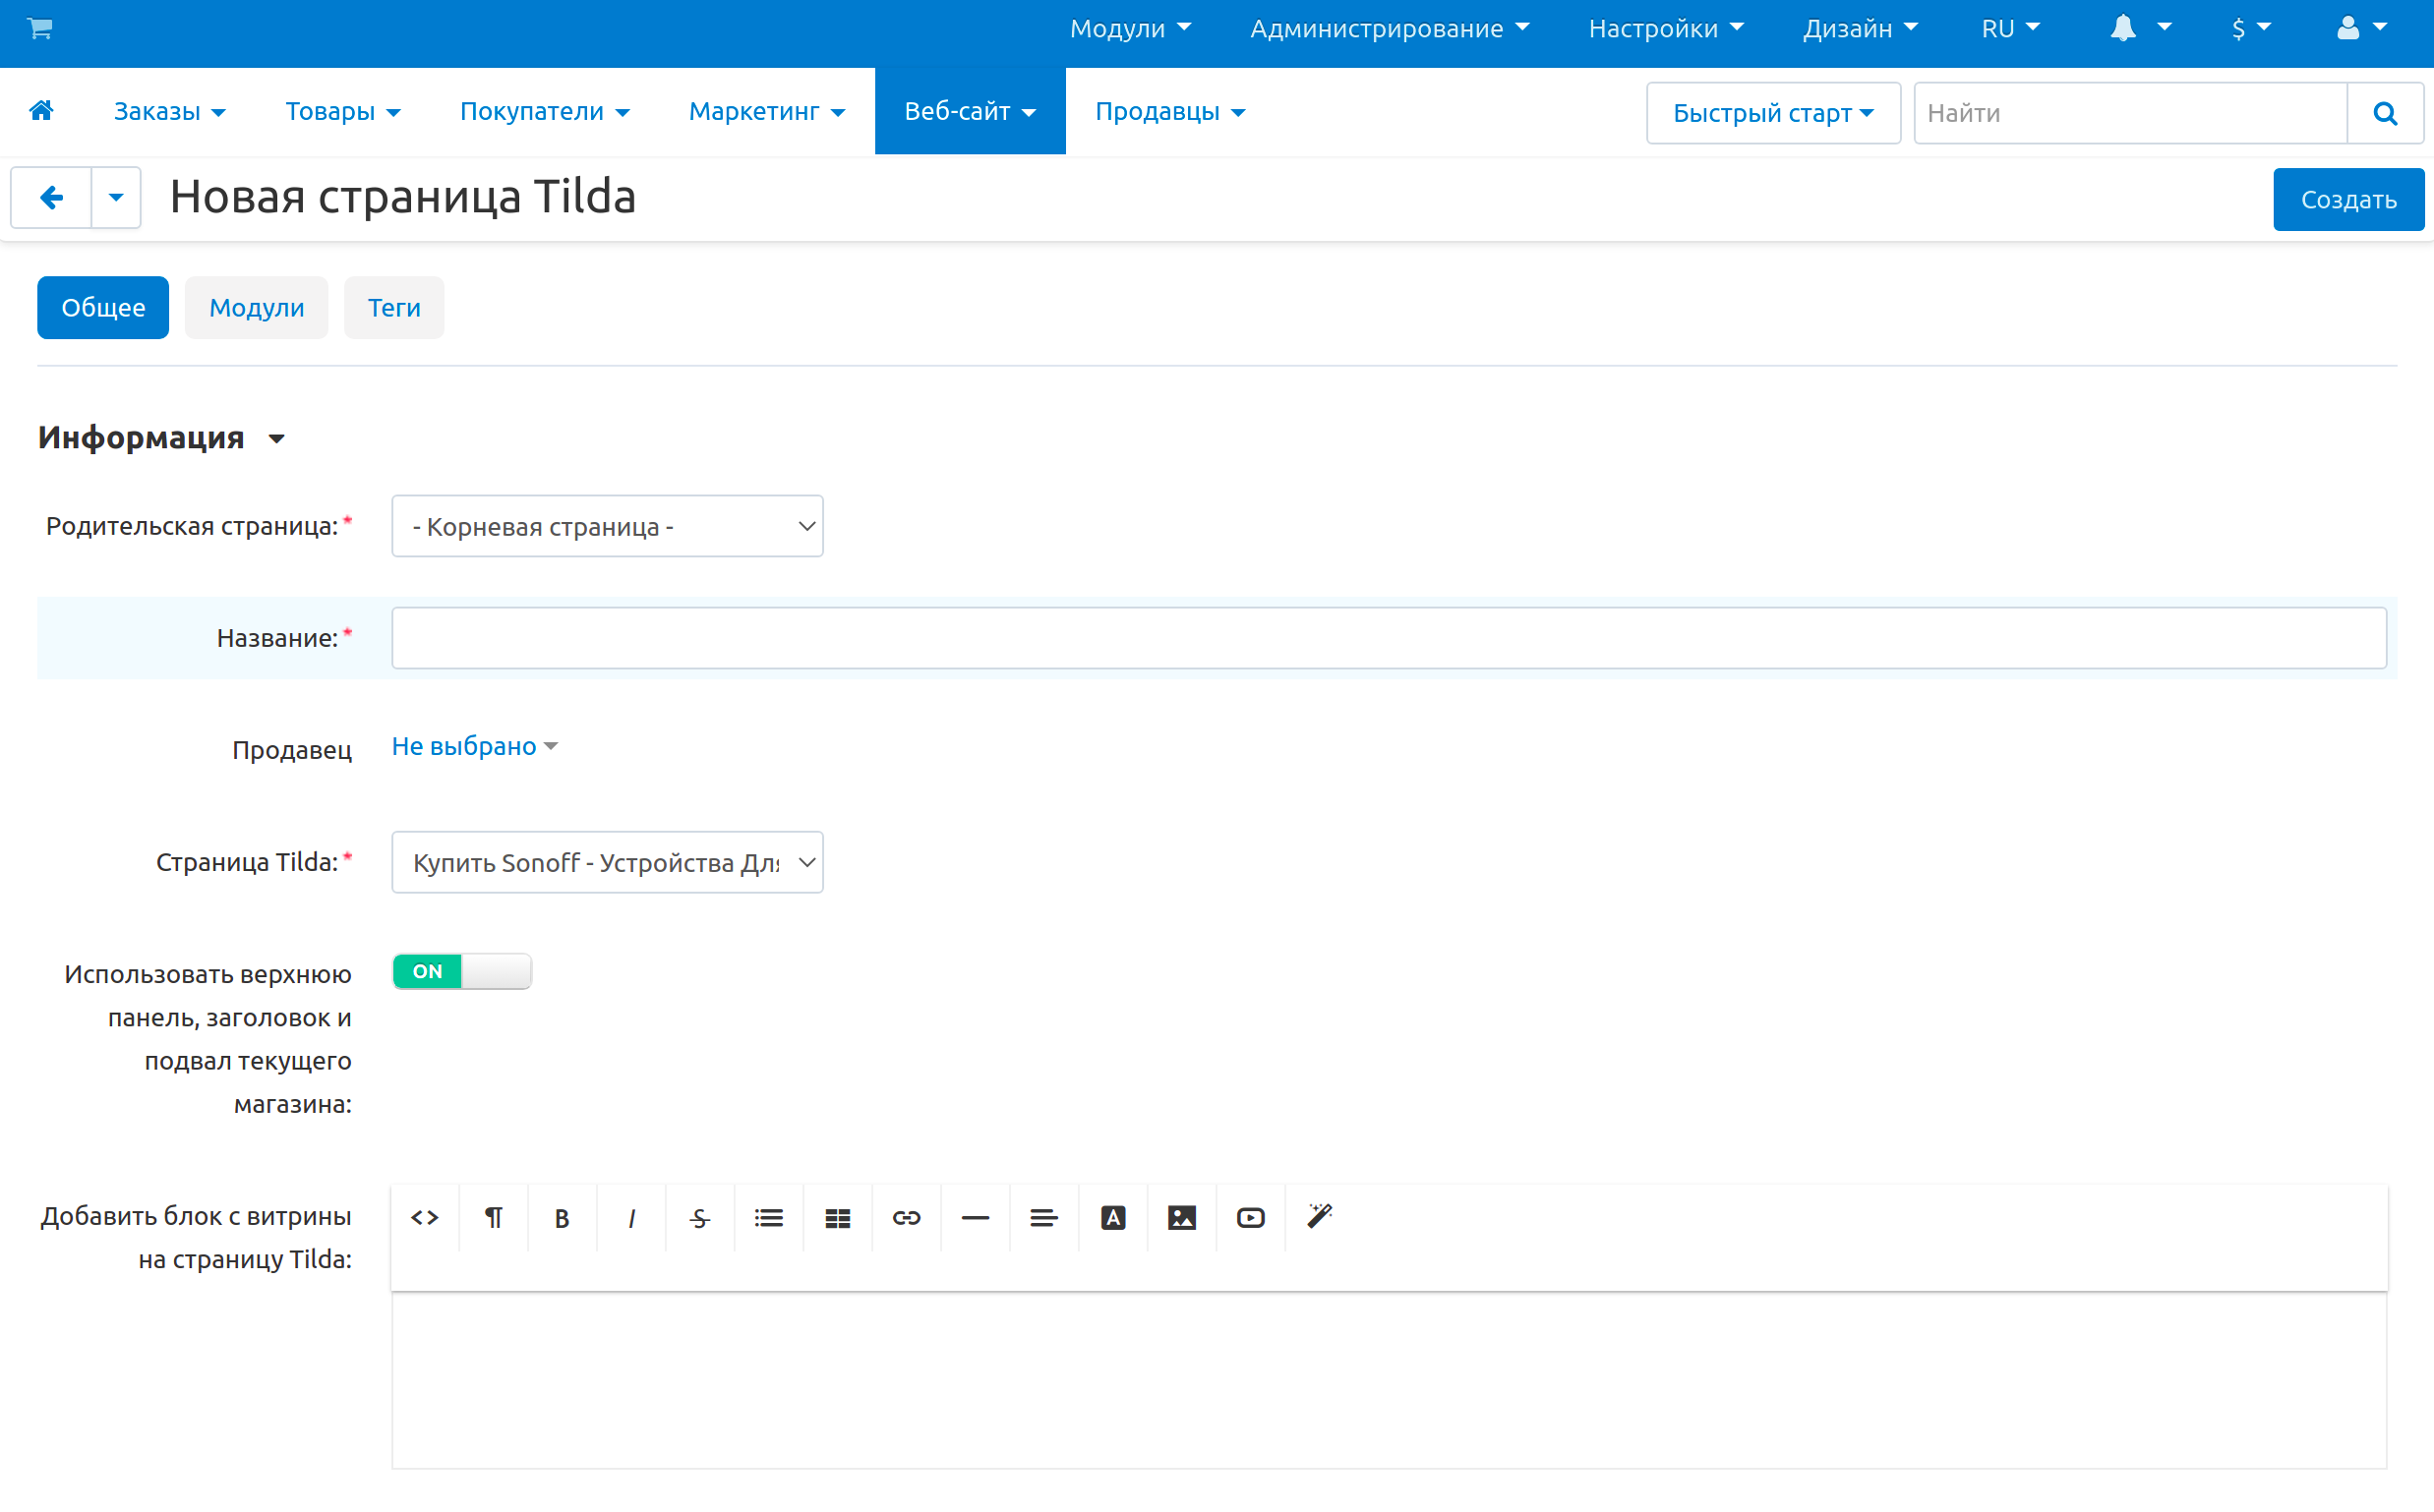The width and height of the screenshot is (2434, 1512).
Task: Click the magic wand icon in the editor toolbar
Action: pos(1319,1217)
